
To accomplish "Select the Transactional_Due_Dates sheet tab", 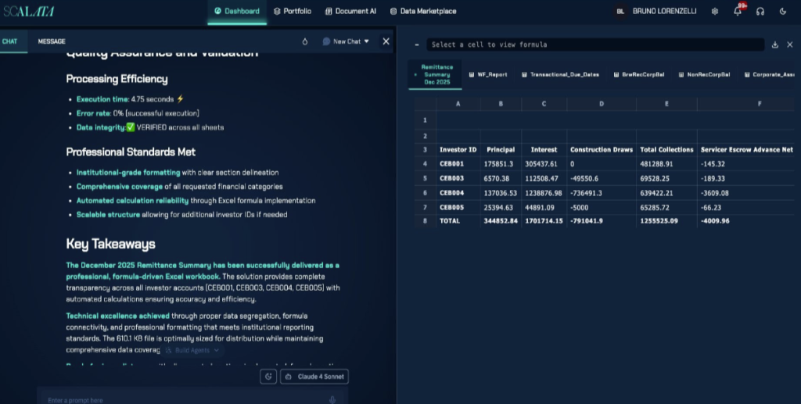I will tap(560, 75).
